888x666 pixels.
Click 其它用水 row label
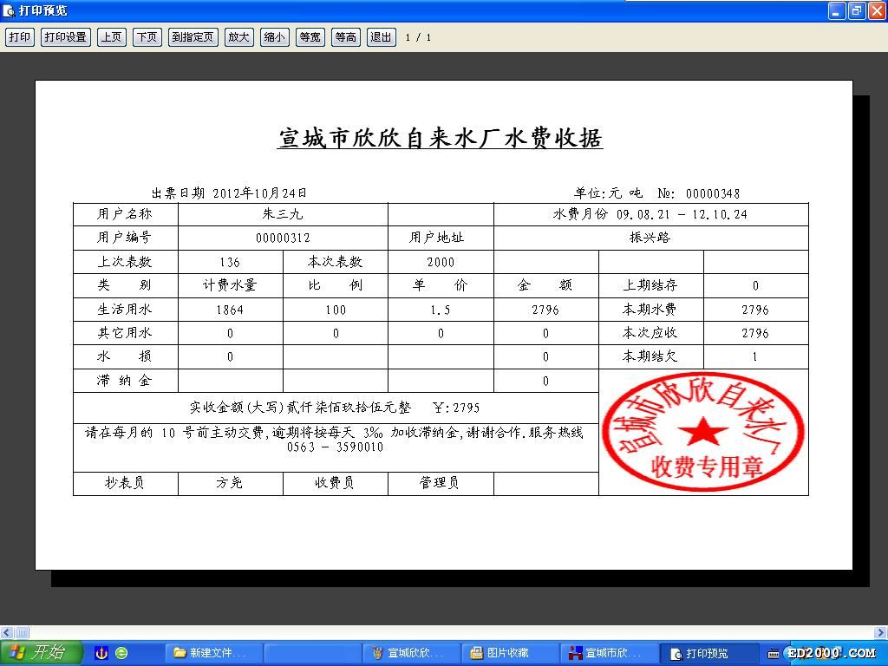pos(125,333)
